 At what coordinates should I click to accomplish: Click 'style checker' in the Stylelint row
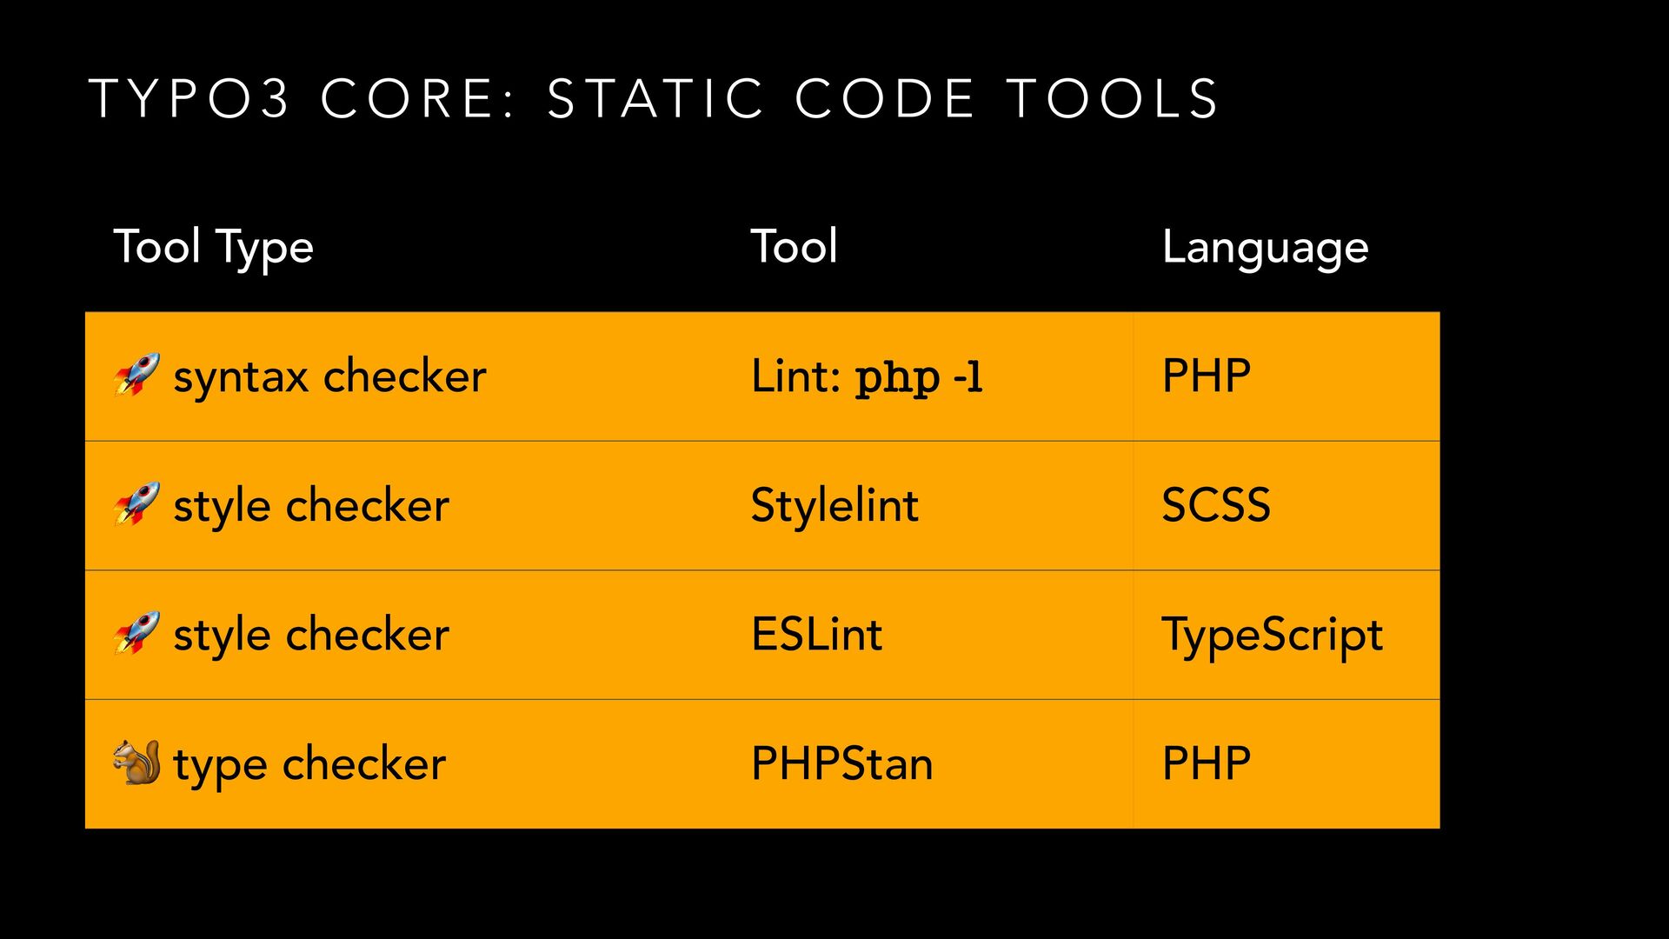pos(311,506)
